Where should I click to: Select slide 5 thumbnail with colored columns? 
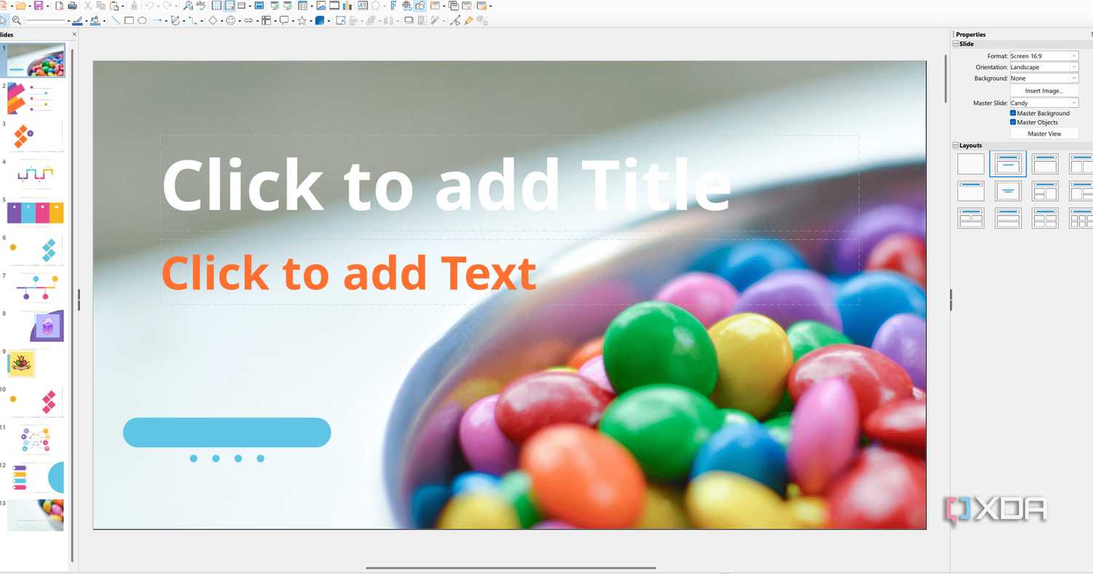click(35, 211)
